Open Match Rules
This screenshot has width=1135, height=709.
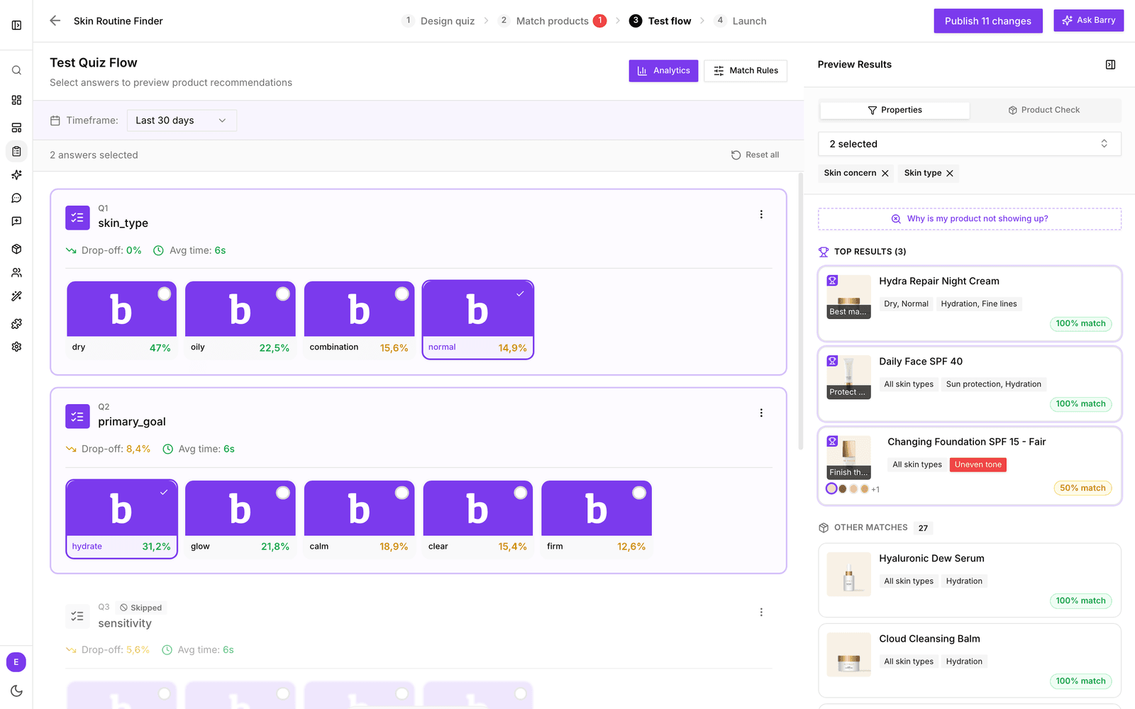pos(746,70)
